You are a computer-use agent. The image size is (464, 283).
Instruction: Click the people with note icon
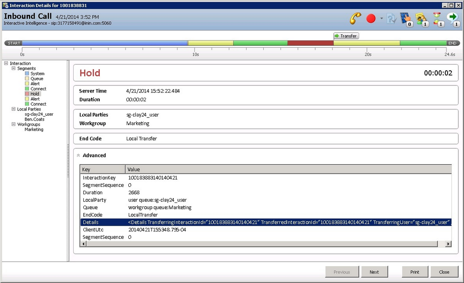[x=421, y=18]
